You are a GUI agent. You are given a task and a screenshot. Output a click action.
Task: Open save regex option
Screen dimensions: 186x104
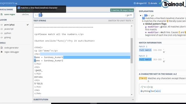(x=10, y=14)
